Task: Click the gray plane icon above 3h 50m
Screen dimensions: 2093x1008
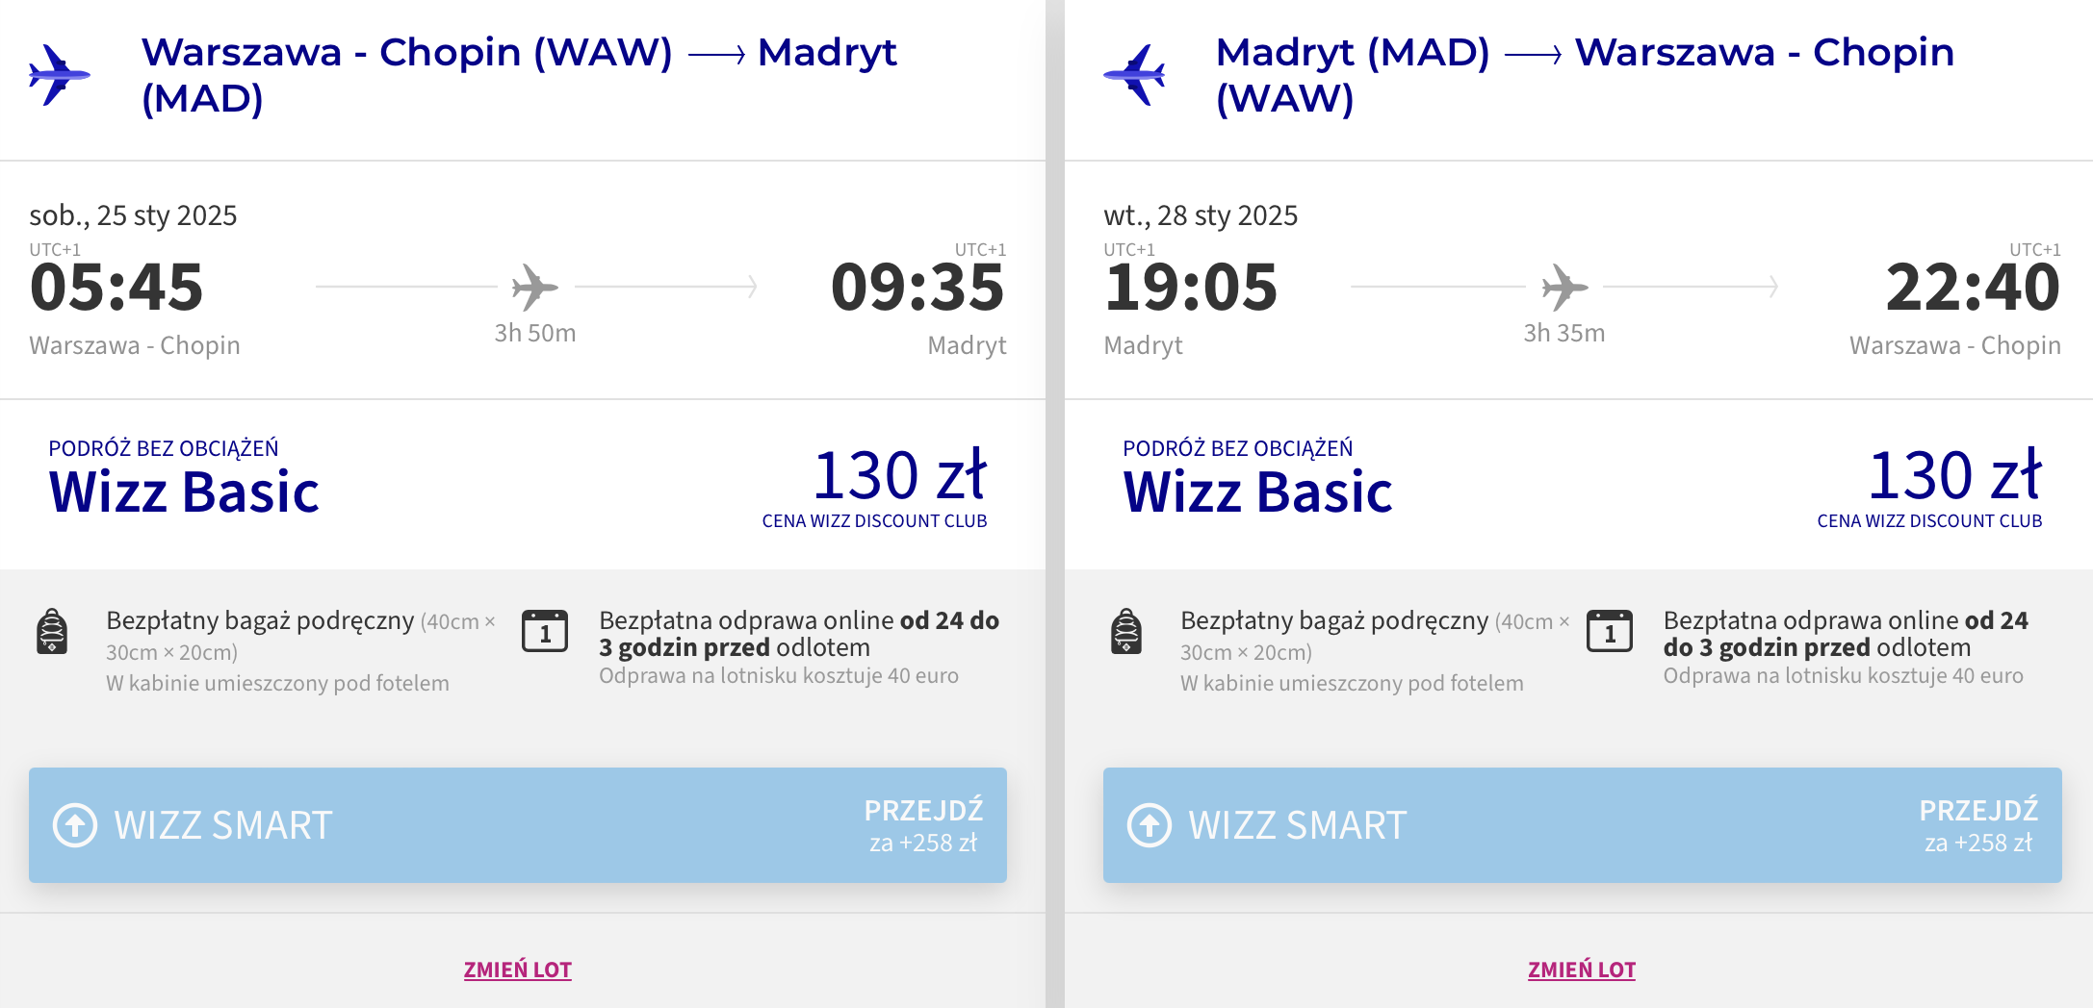Action: 534,287
